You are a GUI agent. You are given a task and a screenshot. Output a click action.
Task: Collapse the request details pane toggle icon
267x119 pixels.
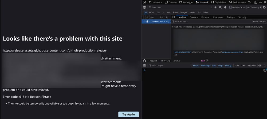point(173,17)
